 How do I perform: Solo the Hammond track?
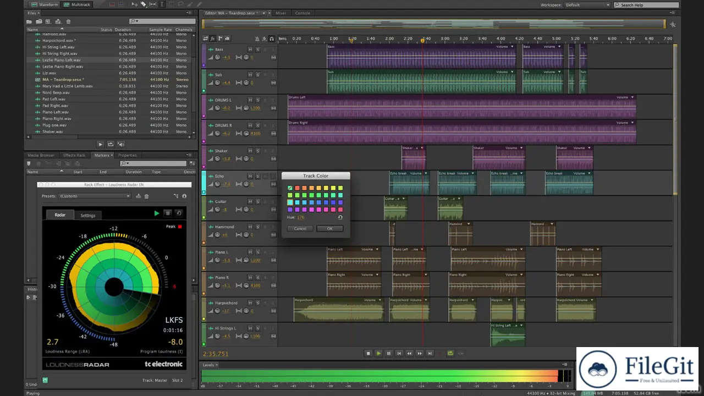point(257,227)
